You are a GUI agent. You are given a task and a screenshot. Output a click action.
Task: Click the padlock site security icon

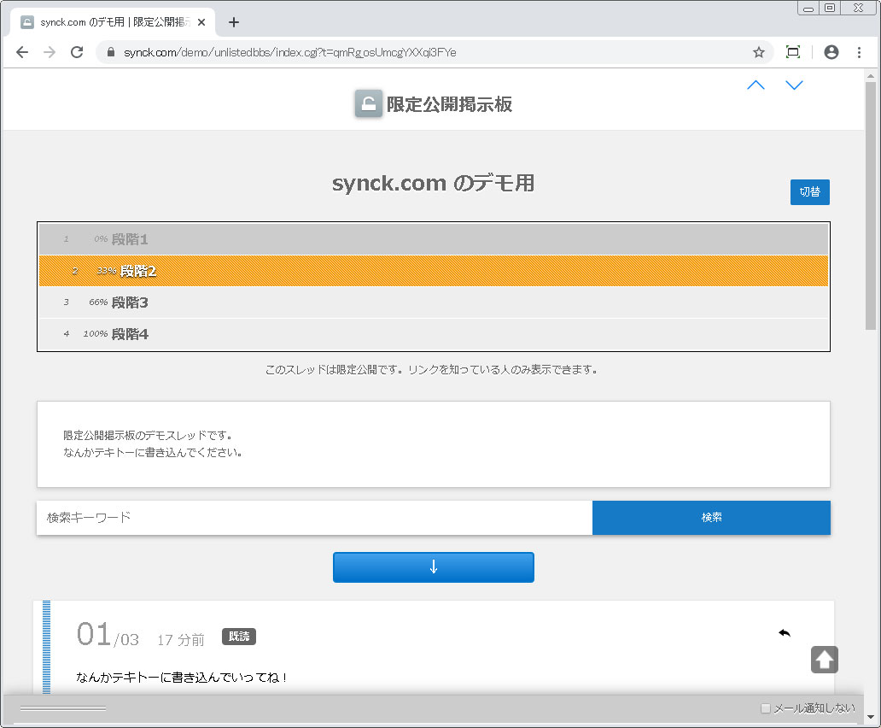point(111,52)
